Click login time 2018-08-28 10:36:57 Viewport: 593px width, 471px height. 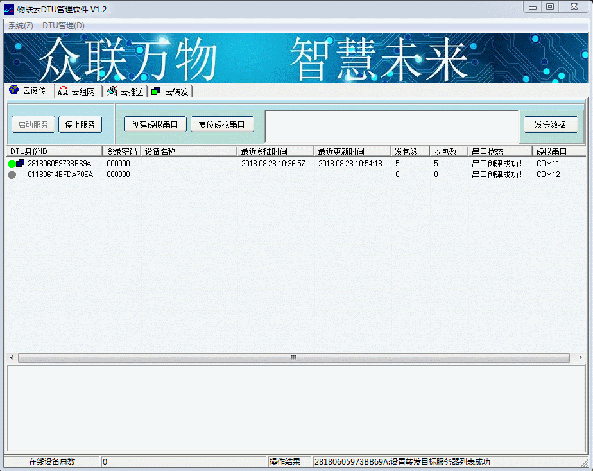pyautogui.click(x=273, y=163)
